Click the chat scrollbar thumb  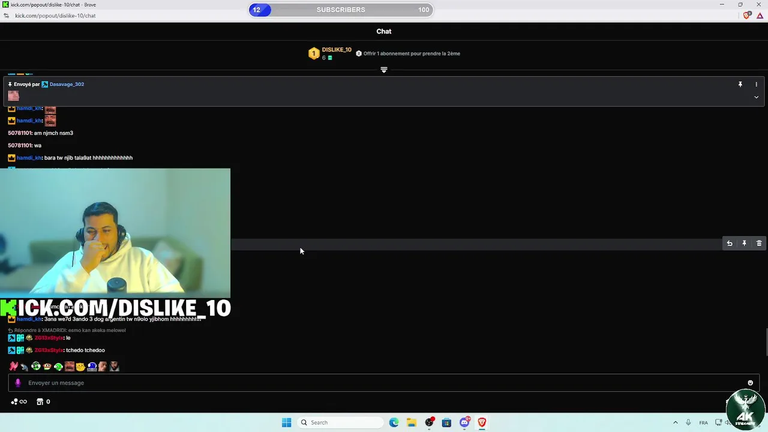pos(766,343)
